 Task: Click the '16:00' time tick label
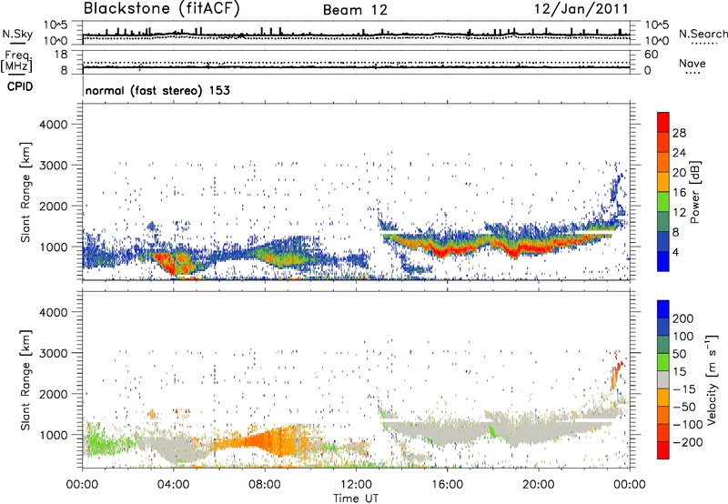click(x=447, y=485)
